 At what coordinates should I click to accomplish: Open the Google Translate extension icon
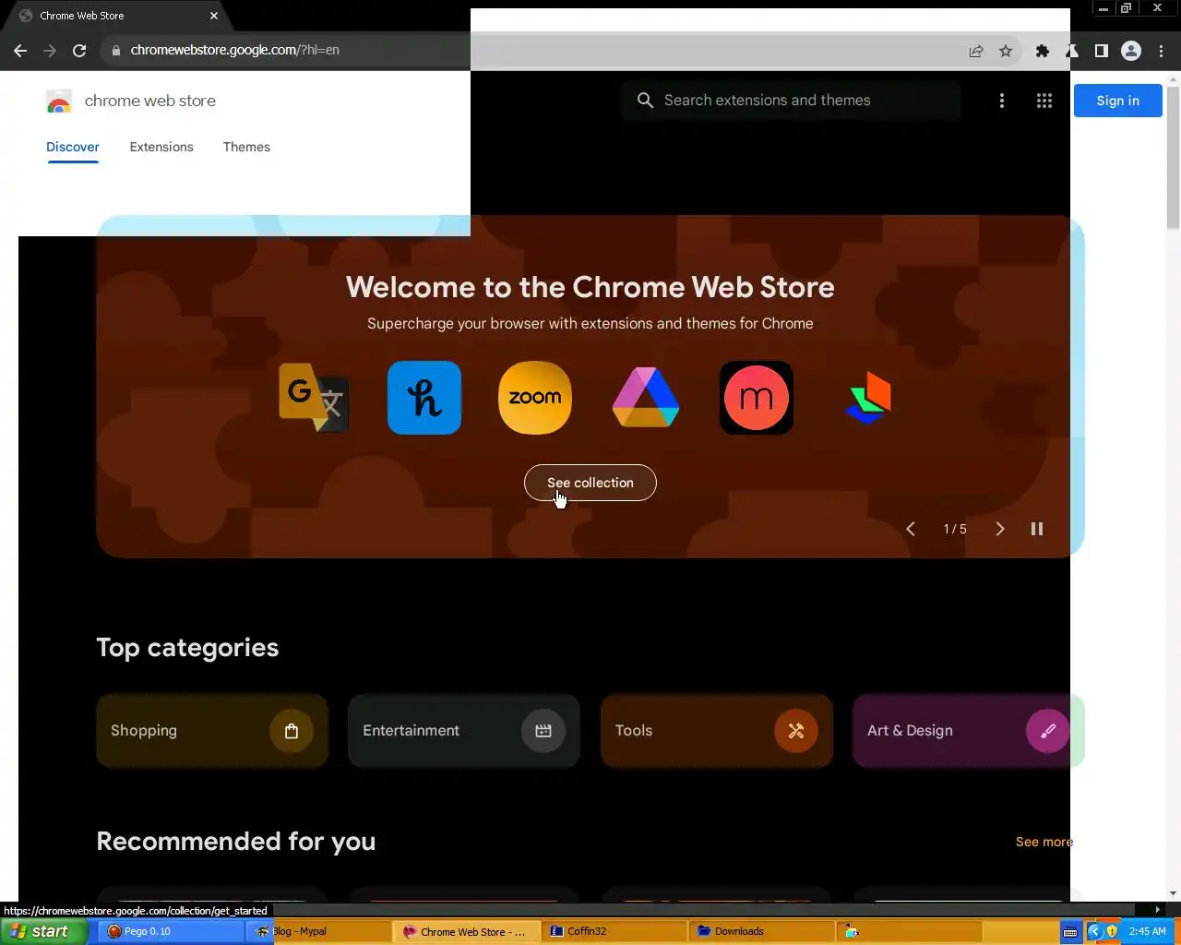coord(314,398)
